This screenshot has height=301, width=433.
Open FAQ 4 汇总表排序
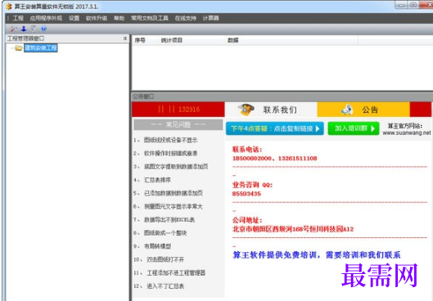tap(152, 180)
